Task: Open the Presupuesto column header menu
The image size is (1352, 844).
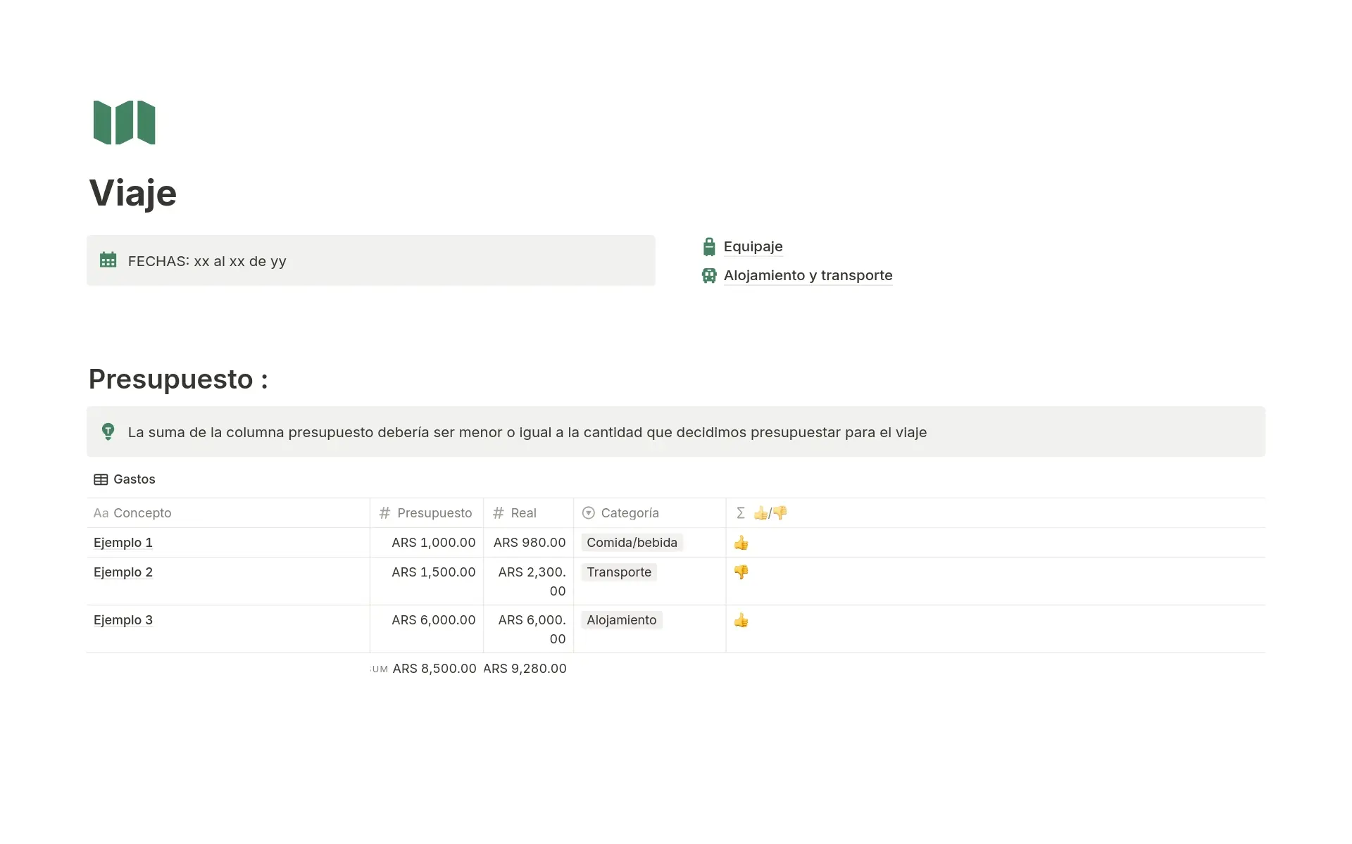Action: pyautogui.click(x=434, y=513)
